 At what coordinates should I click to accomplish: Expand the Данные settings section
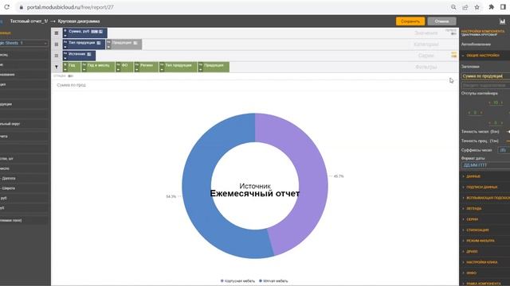[484, 176]
